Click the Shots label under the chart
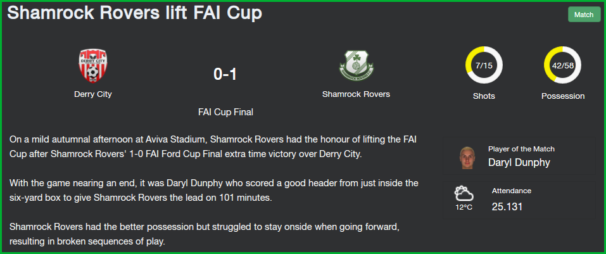The image size is (606, 254). coord(484,96)
